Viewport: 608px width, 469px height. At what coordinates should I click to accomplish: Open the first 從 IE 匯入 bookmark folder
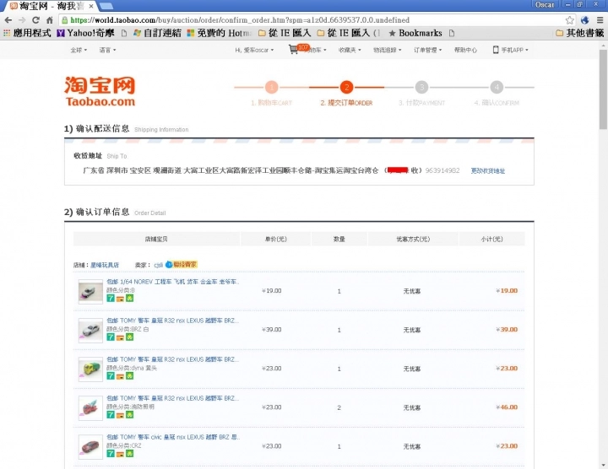point(285,33)
